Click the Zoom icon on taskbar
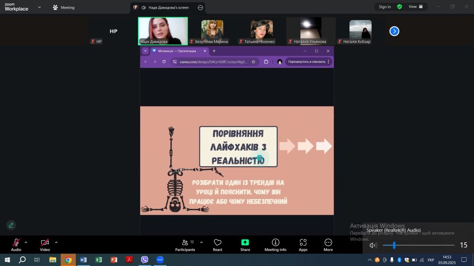The width and height of the screenshot is (474, 266). (x=160, y=260)
